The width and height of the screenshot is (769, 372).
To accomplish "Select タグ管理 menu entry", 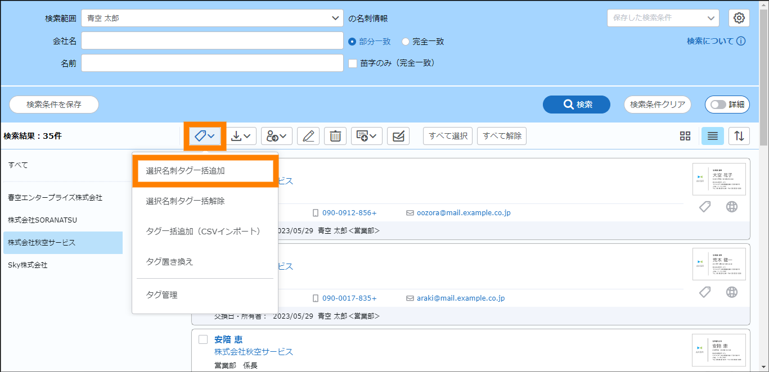I will [x=161, y=294].
